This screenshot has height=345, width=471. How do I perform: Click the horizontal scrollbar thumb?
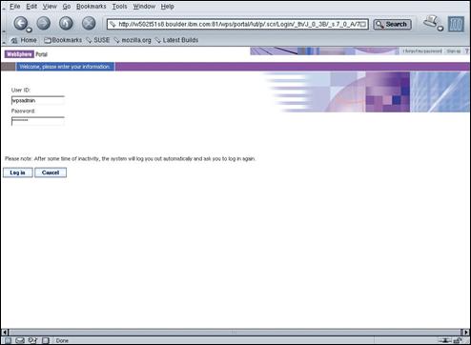pyautogui.click(x=235, y=333)
